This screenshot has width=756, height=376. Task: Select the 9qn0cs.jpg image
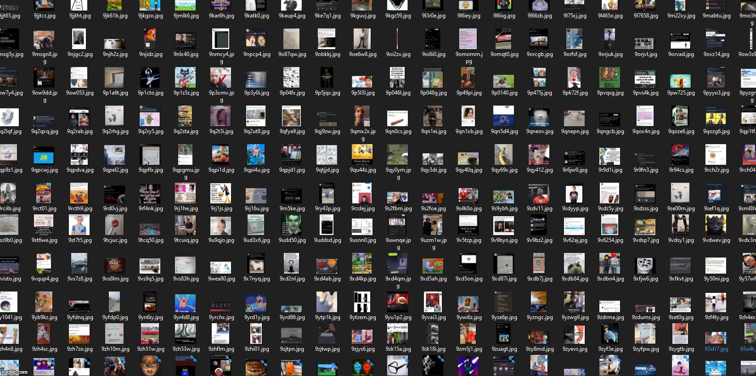398,117
